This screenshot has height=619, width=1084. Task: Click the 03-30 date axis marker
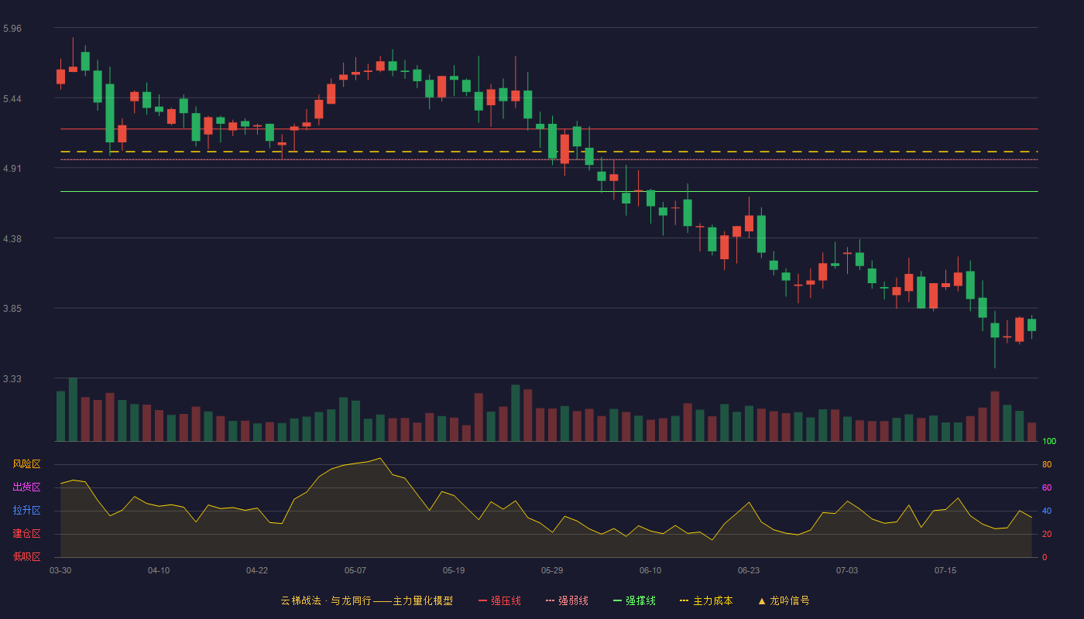[x=60, y=570]
